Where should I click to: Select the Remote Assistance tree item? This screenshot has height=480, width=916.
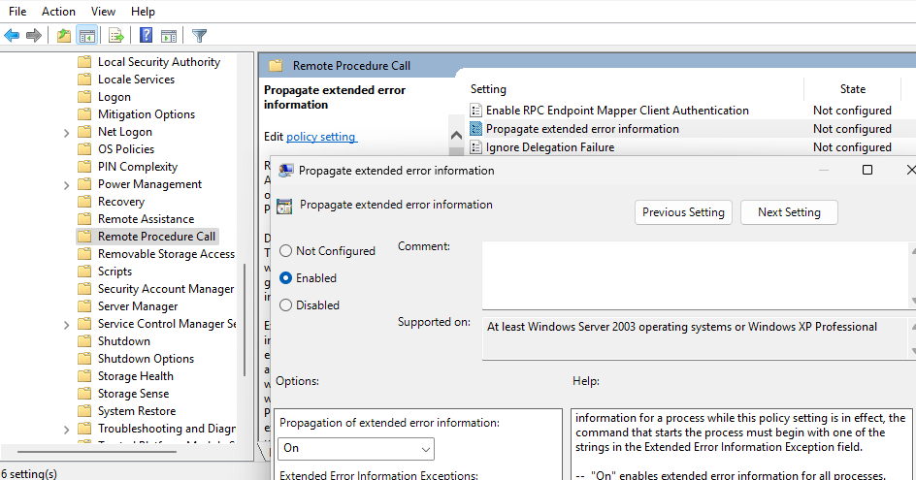click(x=147, y=219)
